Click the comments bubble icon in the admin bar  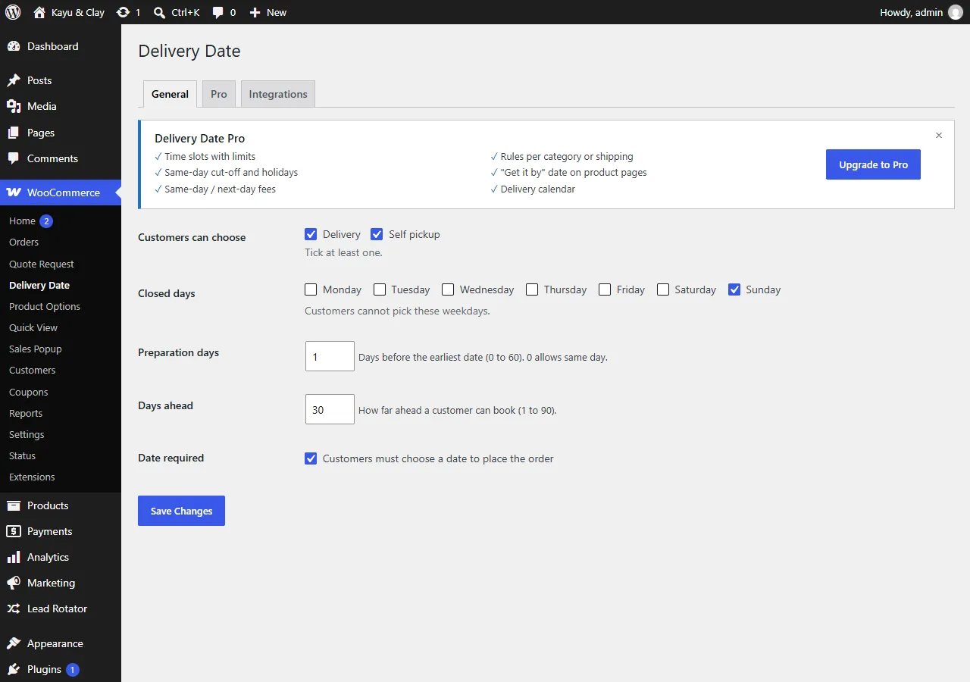point(218,12)
